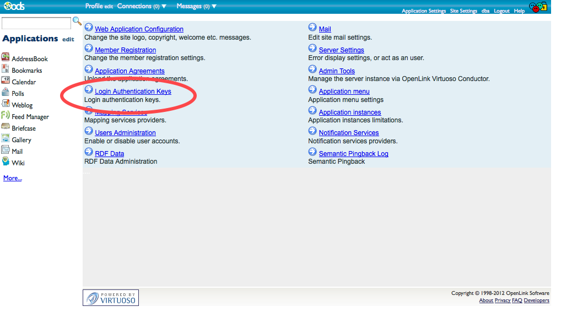
Task: Open Login Authentication Keys link
Action: click(133, 92)
